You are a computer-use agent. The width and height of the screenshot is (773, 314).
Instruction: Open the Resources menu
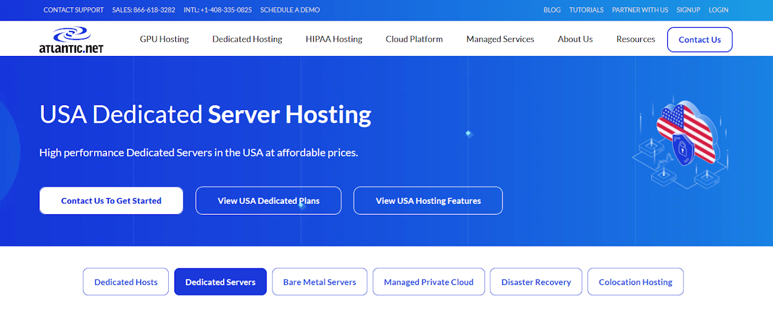click(x=636, y=39)
